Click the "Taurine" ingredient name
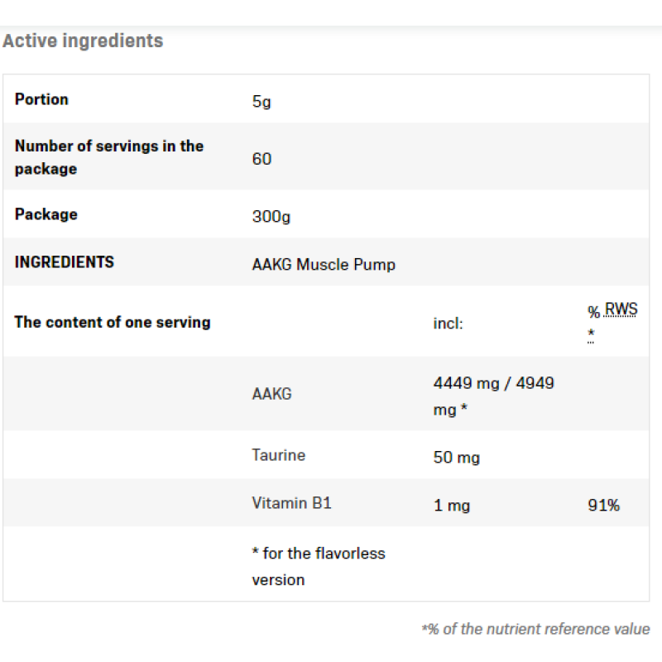Image resolution: width=662 pixels, height=662 pixels. point(278,455)
